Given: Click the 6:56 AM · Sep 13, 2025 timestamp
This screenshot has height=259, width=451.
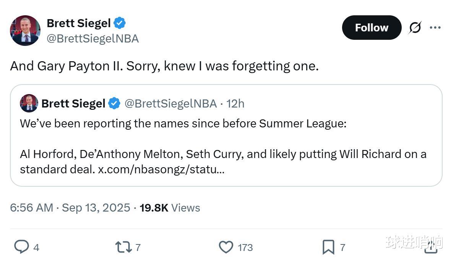Looking at the screenshot, I should pyautogui.click(x=70, y=208).
